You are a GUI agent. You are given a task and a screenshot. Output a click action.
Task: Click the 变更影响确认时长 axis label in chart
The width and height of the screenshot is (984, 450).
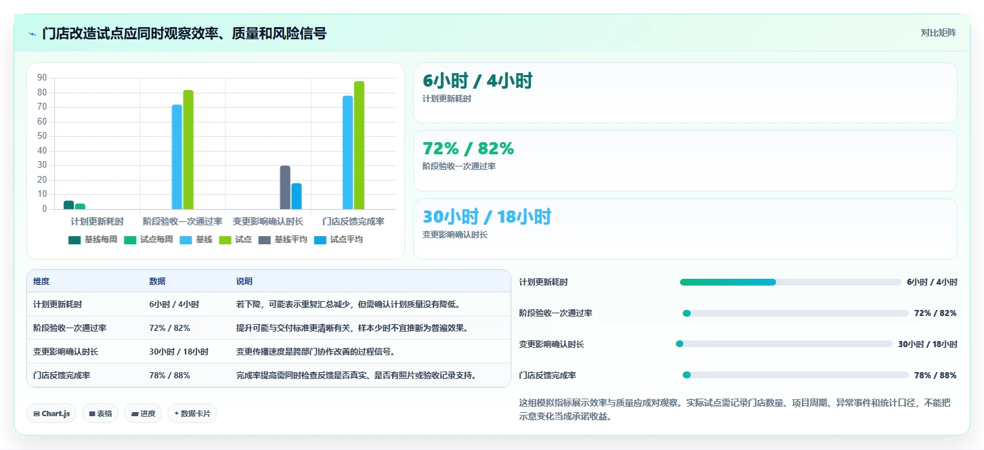[x=268, y=221]
